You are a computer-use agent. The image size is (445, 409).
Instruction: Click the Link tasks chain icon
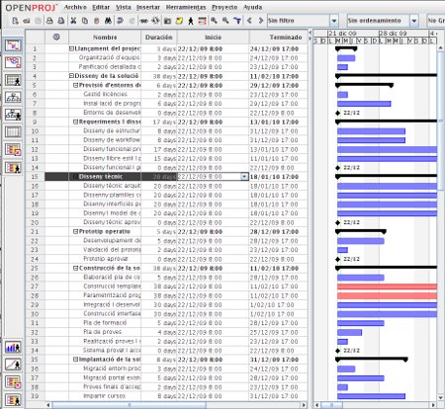143,21
